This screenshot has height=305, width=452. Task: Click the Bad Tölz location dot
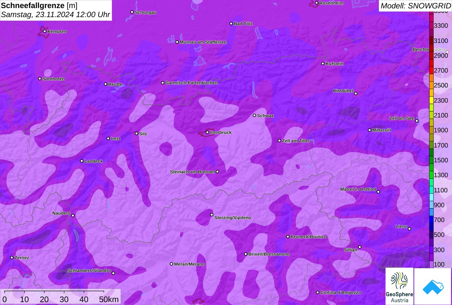pos(231,24)
